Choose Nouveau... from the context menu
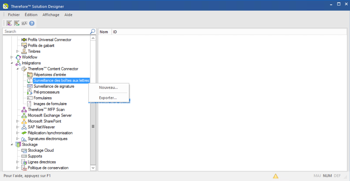Screen dimensions: 350x181 click(x=109, y=88)
